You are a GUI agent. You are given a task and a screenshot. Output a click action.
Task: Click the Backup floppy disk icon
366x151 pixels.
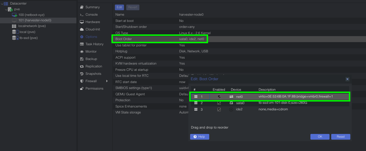pyautogui.click(x=82, y=59)
